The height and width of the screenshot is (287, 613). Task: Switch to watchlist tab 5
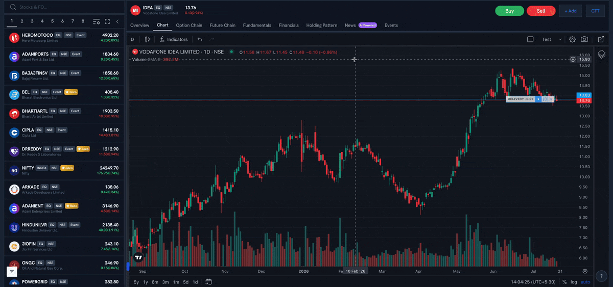[x=52, y=21]
